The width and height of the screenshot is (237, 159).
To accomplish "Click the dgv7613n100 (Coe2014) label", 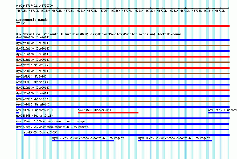I will [x=33, y=54].
